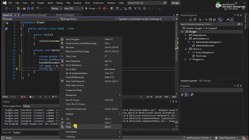The image size is (249, 140).
Task: Open Solution Explorer Properties wrench icon
Action: click(x=228, y=20)
